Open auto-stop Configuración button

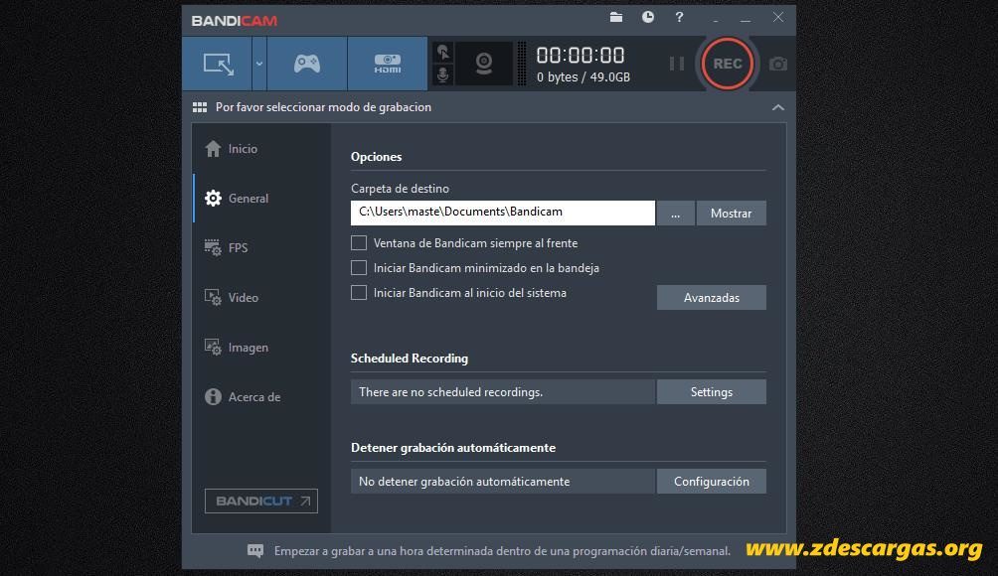(x=711, y=482)
